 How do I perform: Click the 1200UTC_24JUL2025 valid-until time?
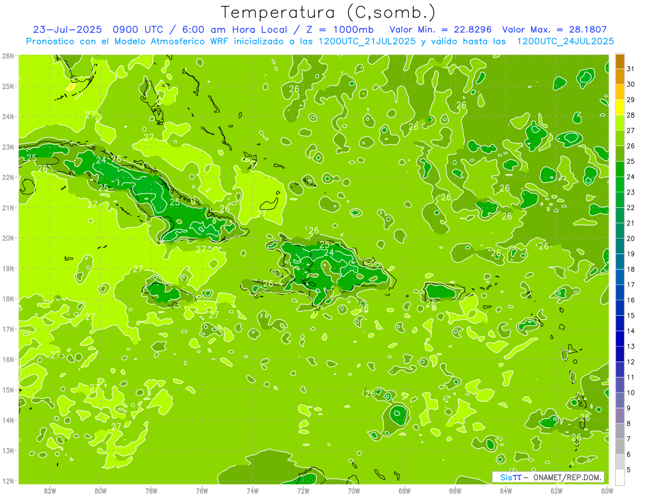pyautogui.click(x=565, y=41)
